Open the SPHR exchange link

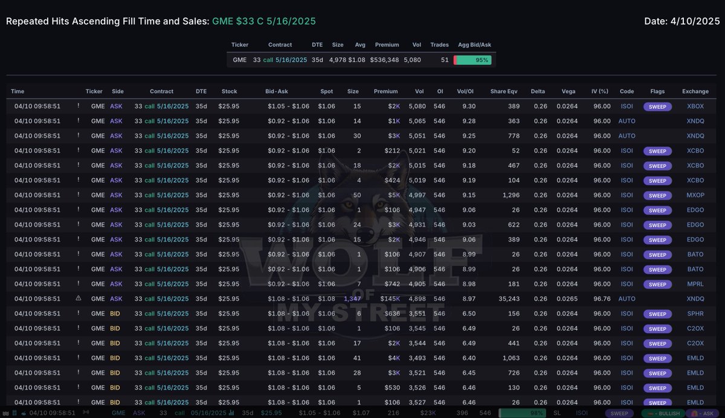(x=695, y=313)
